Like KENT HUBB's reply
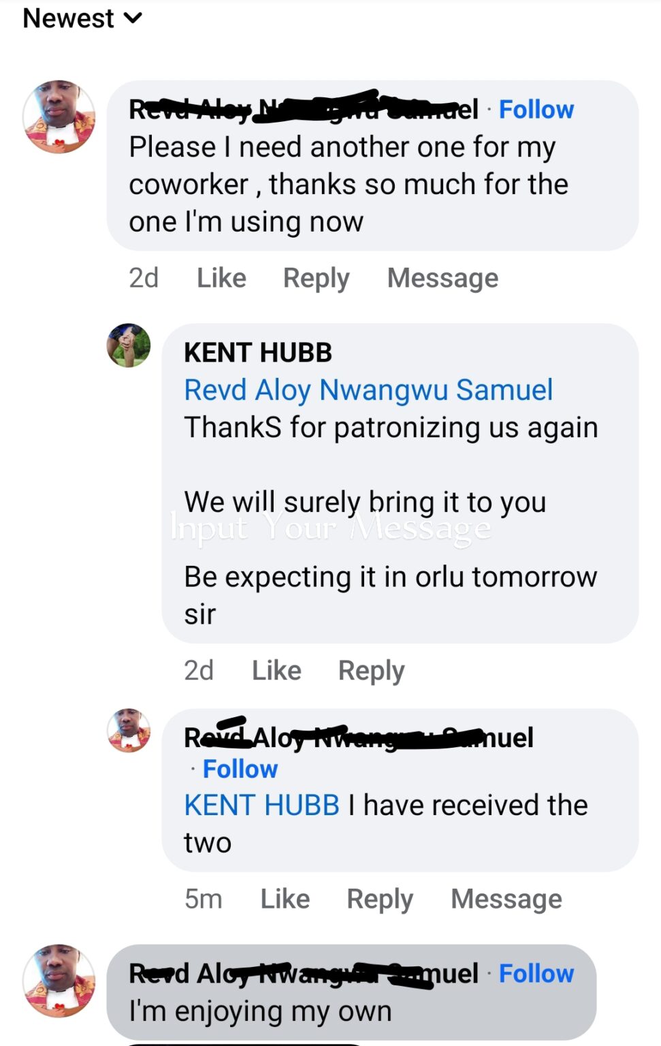The width and height of the screenshot is (661, 1046). point(276,670)
